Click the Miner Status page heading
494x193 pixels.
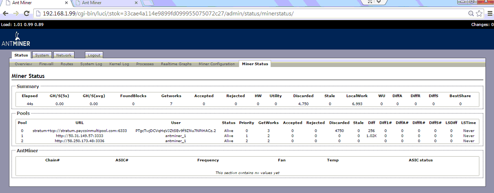tap(28, 76)
